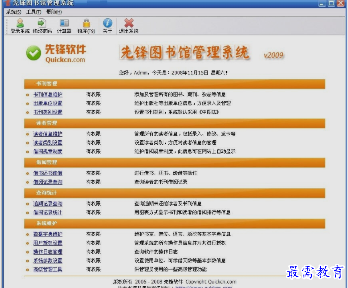The image size is (348, 288).
Task: Click the 系统维护 section header
Action: pos(175,224)
